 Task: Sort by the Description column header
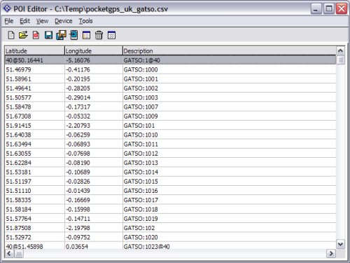[x=229, y=50]
